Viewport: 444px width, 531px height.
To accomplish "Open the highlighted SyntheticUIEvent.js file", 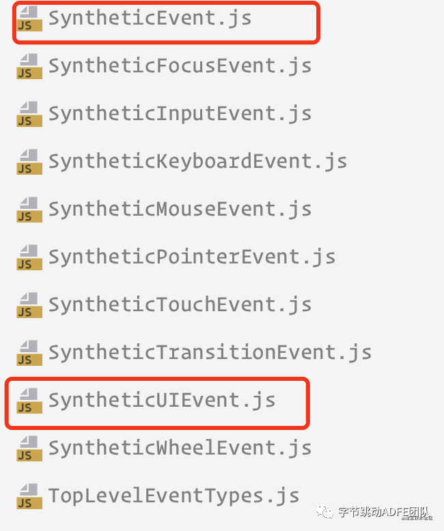I will point(162,400).
